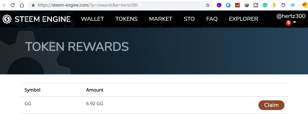The image size is (308, 114).
Task: Open the EXPLORER menu item
Action: click(243, 19)
